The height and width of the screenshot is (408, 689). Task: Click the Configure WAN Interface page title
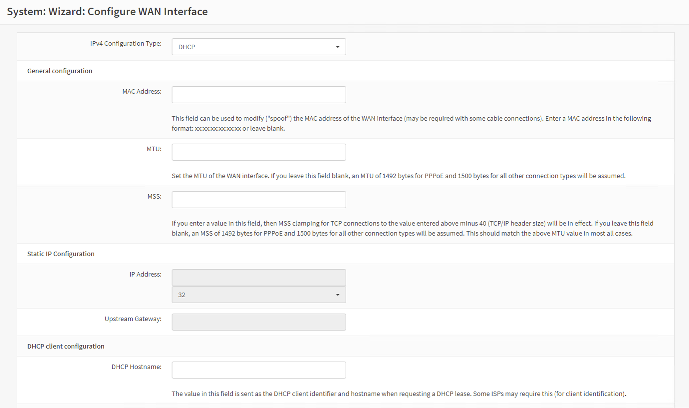coord(107,12)
